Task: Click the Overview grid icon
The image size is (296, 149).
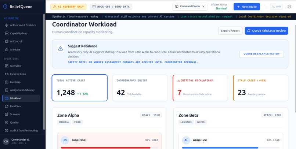Action: (7, 66)
